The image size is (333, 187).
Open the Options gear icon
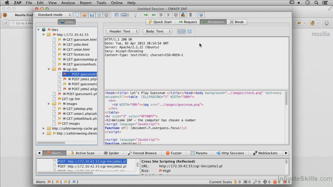[x=106, y=15]
